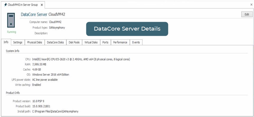Show the Ports tab
The image size is (254, 117).
click(105, 42)
